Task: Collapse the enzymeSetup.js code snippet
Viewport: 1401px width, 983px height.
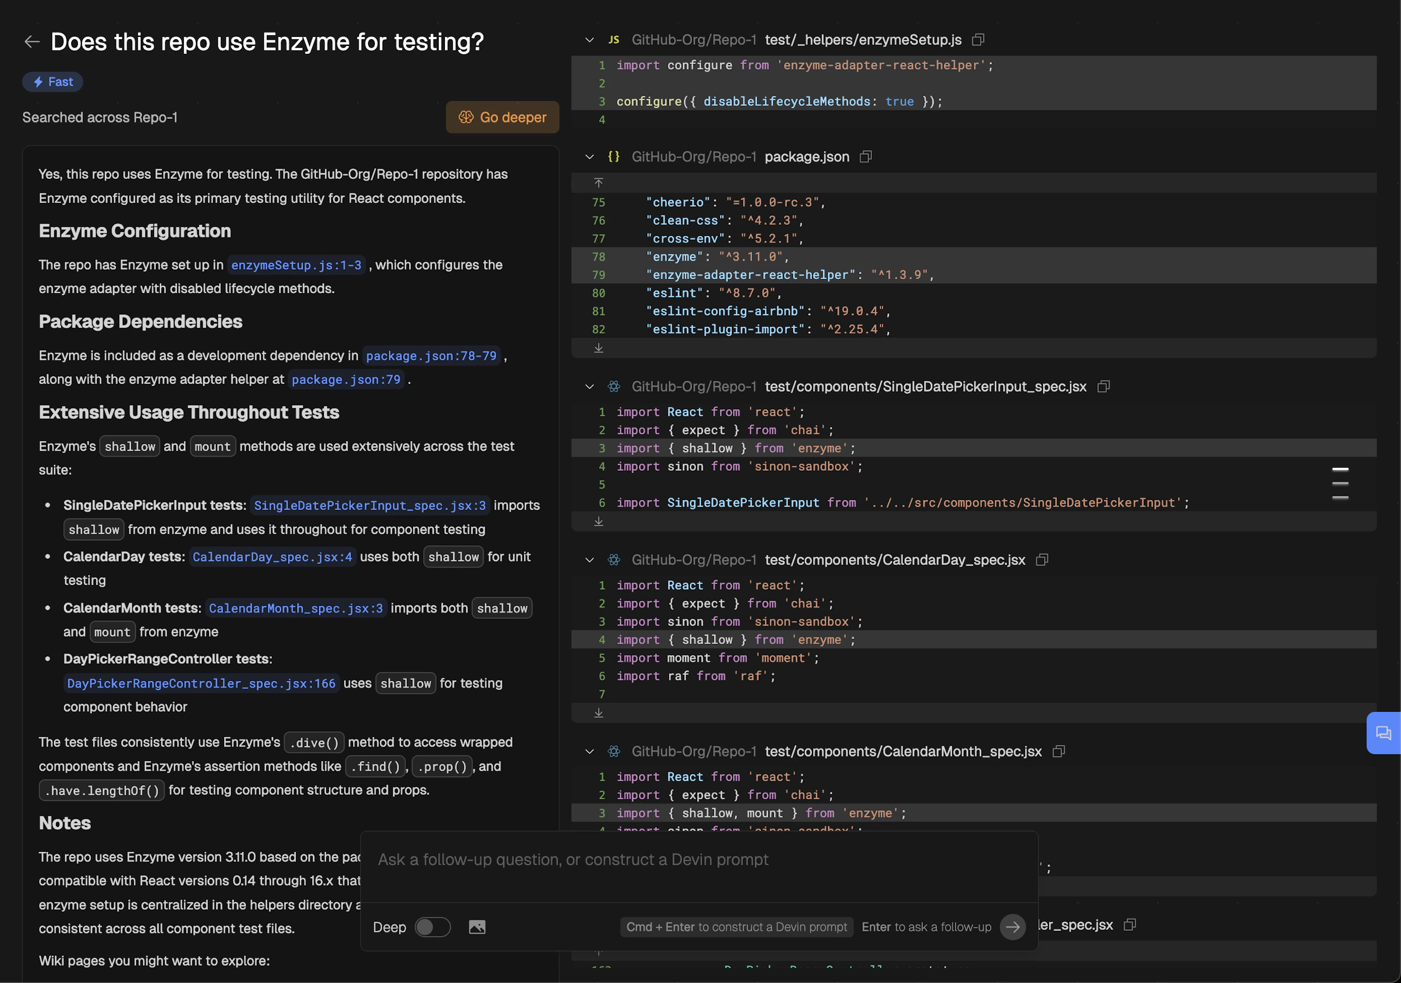Action: [590, 40]
